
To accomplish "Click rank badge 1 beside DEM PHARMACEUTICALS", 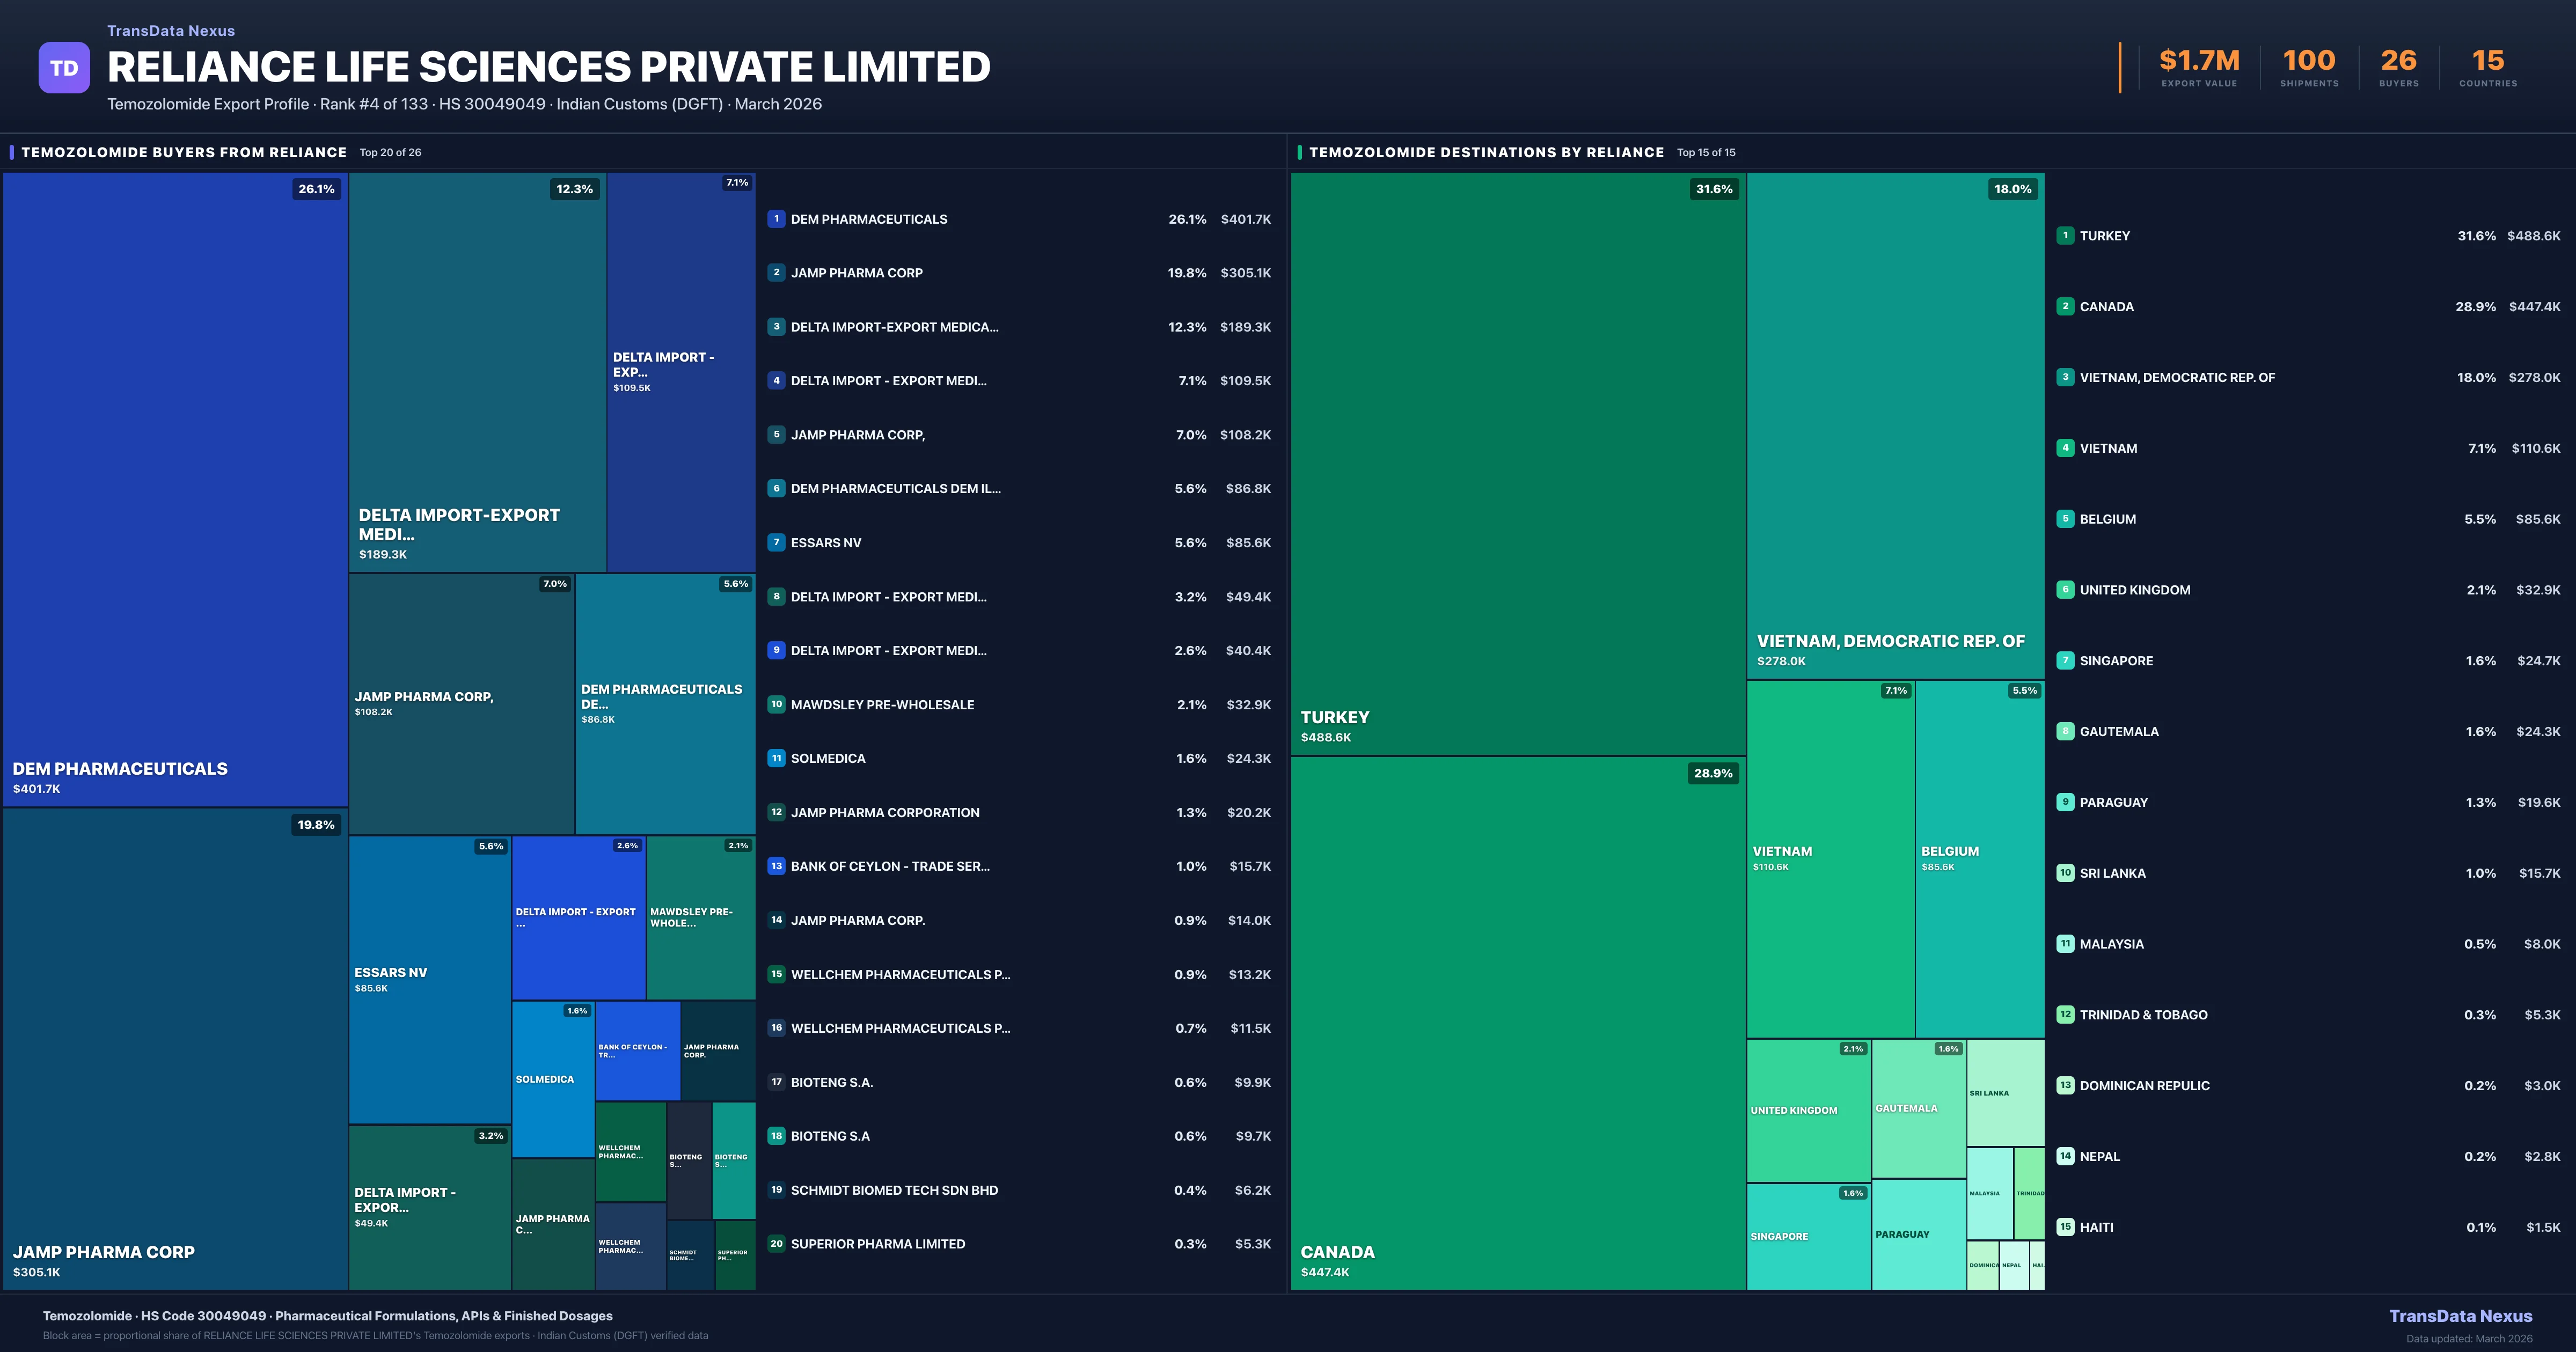I will tap(776, 219).
